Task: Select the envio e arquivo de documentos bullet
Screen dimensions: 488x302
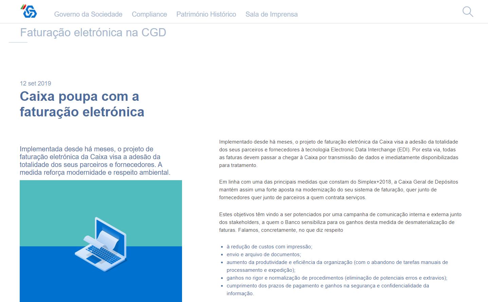Action: click(x=264, y=254)
